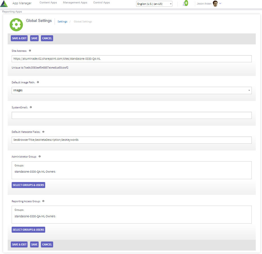Open the English (U.S.) language dropdown
This screenshot has height=254, width=262.
tap(154, 4)
